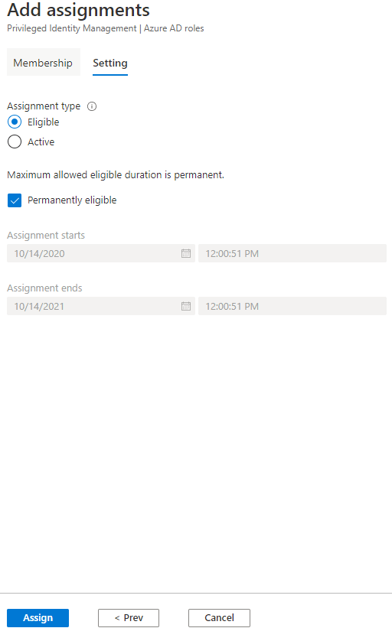This screenshot has width=392, height=641.
Task: Select the Active assignment type option
Action: click(15, 142)
